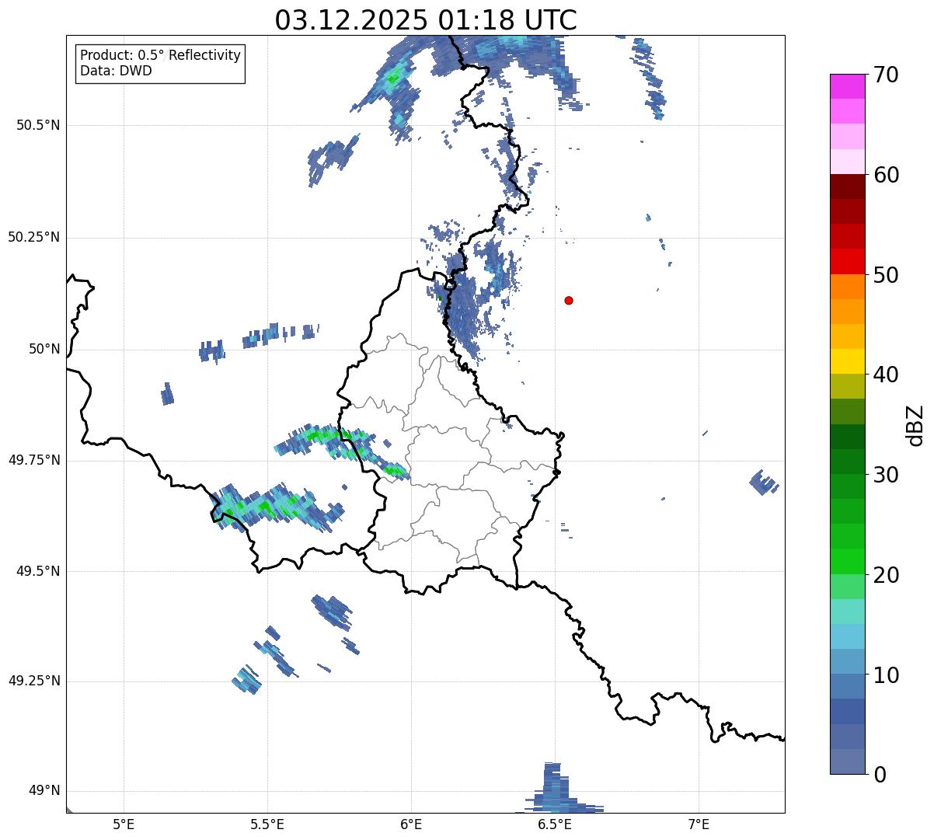The width and height of the screenshot is (934, 840).
Task: Click the 5°E longitude axis label
Action: tap(124, 824)
